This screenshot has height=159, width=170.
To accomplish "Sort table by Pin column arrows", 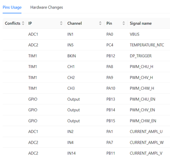I will click(x=124, y=23).
